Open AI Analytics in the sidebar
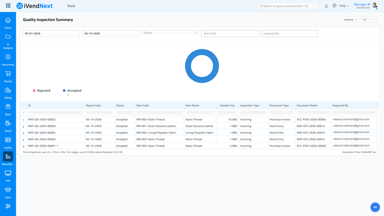Image resolution: width=384 pixels, height=216 pixels. (x=8, y=42)
